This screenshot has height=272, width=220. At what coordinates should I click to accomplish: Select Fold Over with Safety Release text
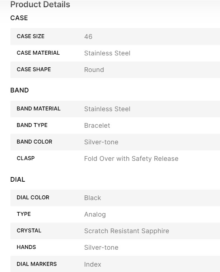[x=131, y=159]
